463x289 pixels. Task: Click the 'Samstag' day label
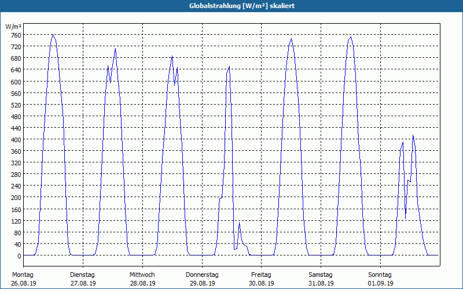pyautogui.click(x=321, y=275)
